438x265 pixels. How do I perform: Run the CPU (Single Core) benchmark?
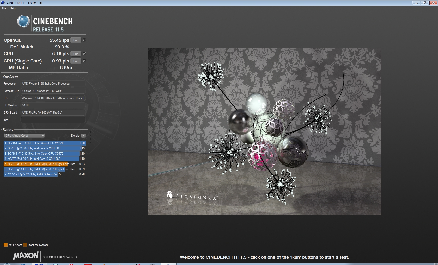[x=76, y=61]
